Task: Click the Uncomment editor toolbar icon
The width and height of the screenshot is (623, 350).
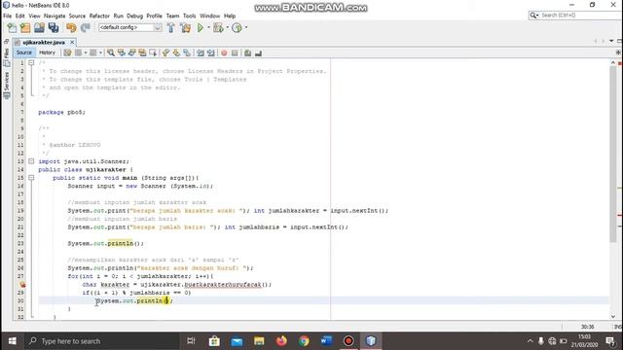Action: (x=258, y=52)
